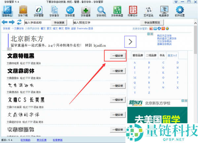Image resolution: width=198 pixels, height=143 pixels.
Task: Click the 输入字体名称 font name input field
Action: click(x=37, y=22)
